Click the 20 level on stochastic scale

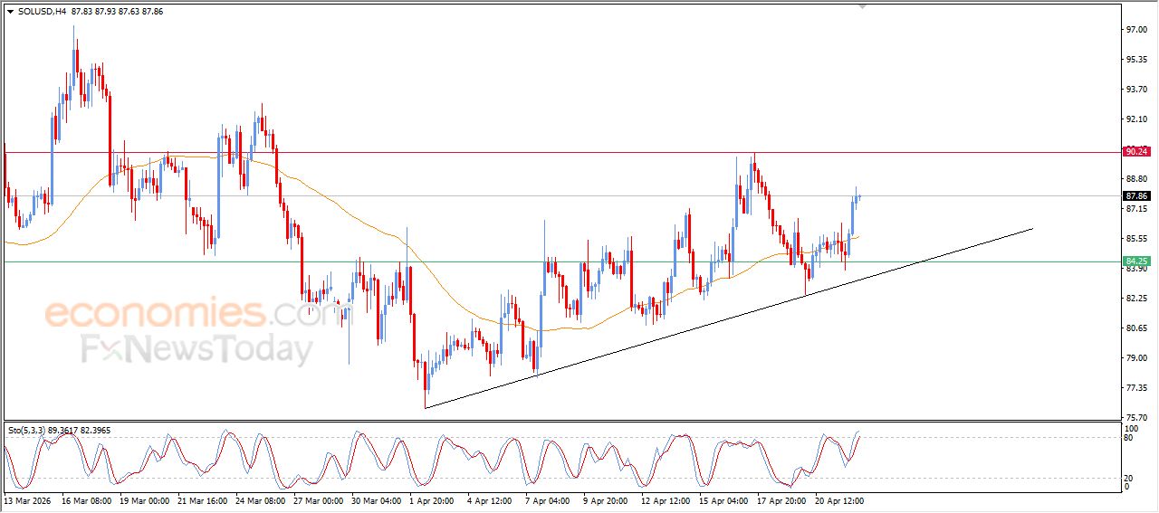[1128, 478]
